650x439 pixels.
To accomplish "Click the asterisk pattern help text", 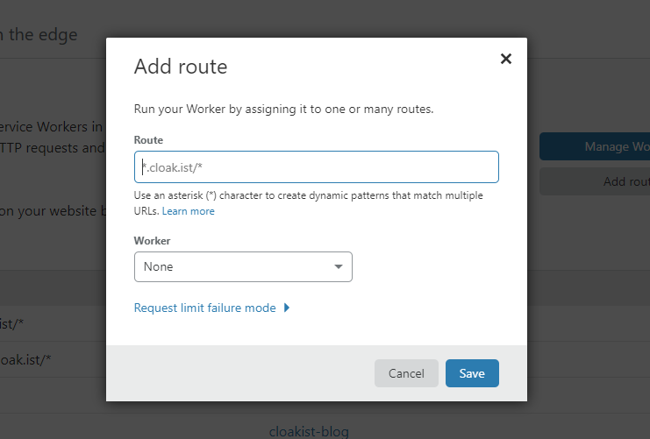I will pos(307,195).
